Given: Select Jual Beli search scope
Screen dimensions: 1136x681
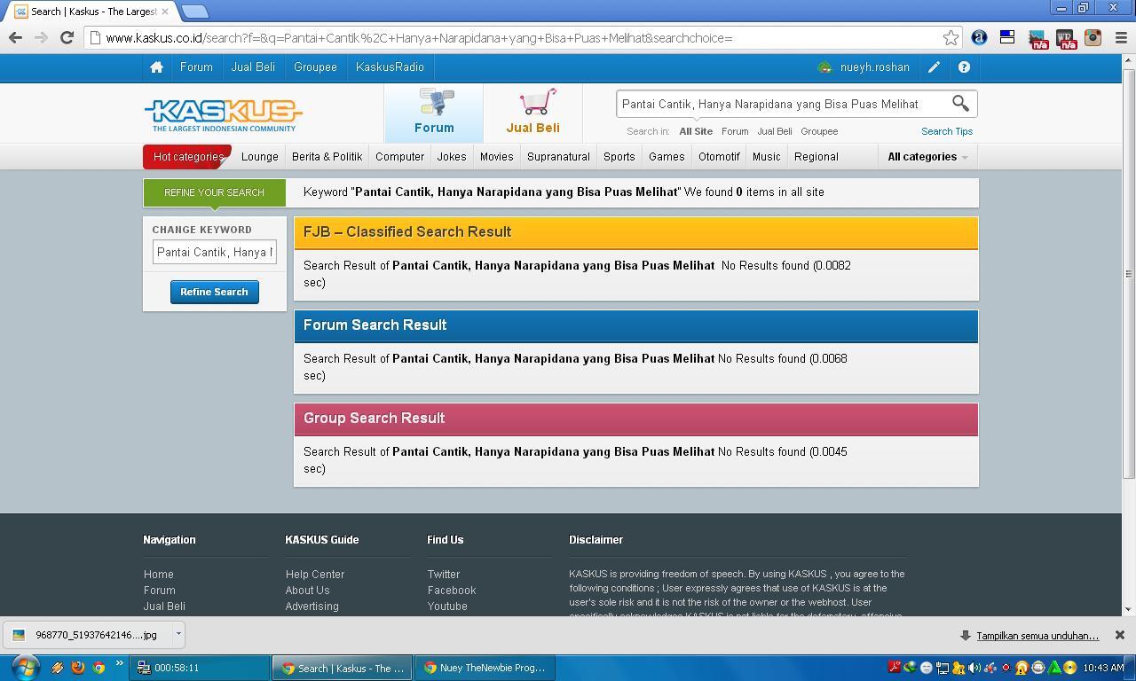Looking at the screenshot, I should pos(775,131).
